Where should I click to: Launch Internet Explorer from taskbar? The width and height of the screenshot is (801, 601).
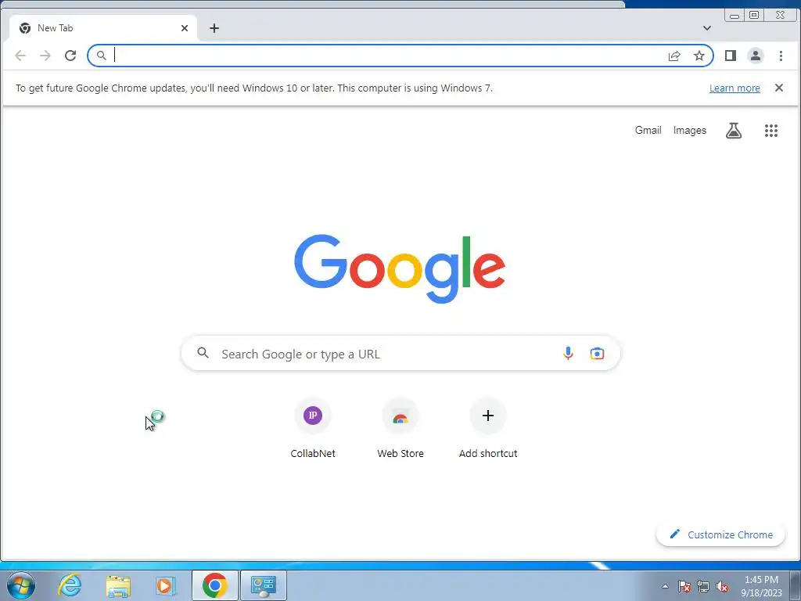(70, 585)
